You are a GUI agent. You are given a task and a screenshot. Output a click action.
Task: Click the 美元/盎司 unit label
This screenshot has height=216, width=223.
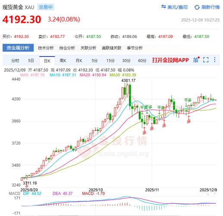(178, 7)
